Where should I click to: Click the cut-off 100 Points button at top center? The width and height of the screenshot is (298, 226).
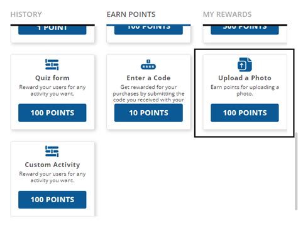pyautogui.click(x=148, y=29)
